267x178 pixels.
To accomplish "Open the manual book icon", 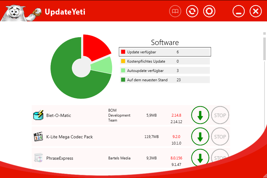I will click(x=175, y=11).
